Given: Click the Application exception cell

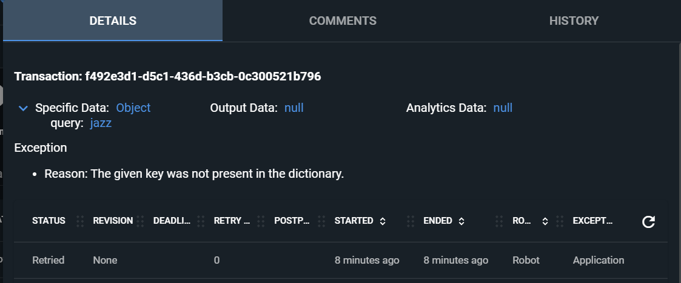Looking at the screenshot, I should pyautogui.click(x=598, y=260).
